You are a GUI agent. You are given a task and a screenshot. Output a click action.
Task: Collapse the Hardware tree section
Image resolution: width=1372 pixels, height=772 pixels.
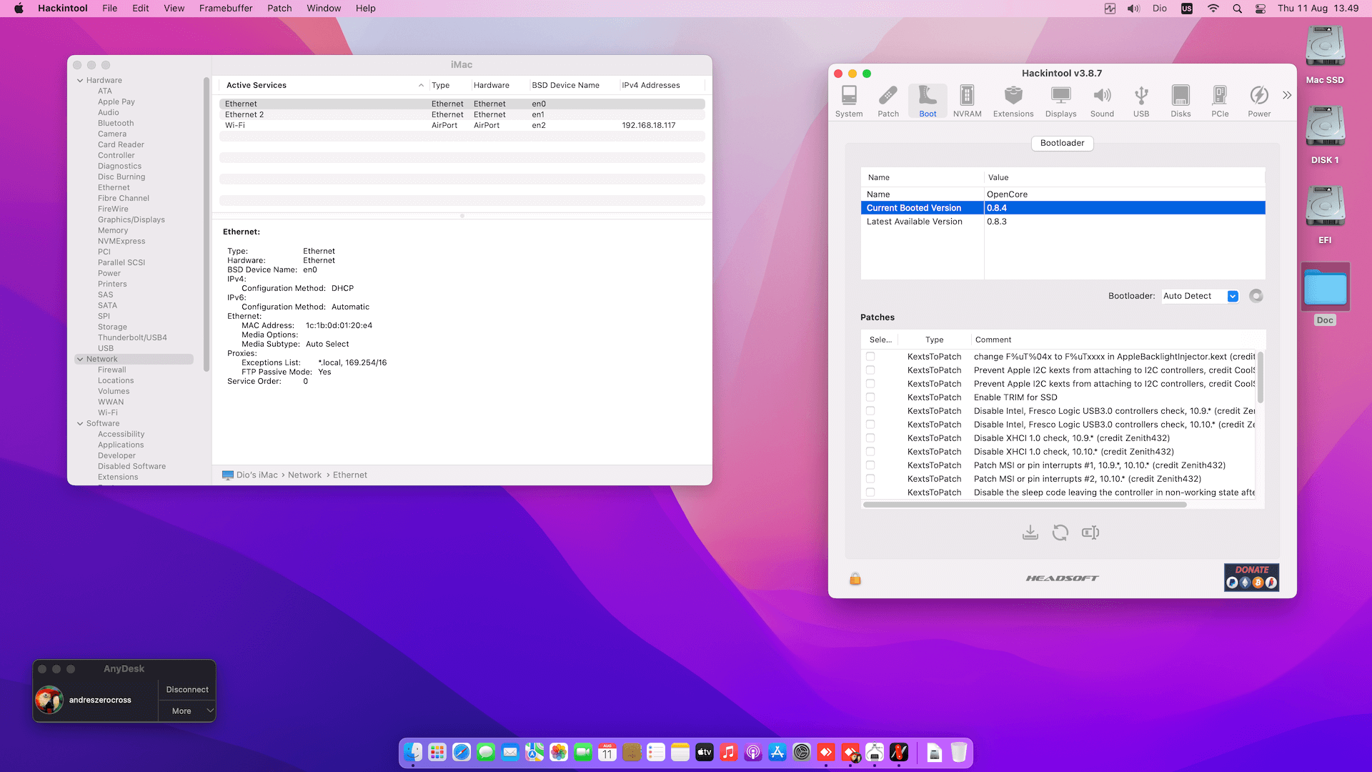pyautogui.click(x=80, y=81)
